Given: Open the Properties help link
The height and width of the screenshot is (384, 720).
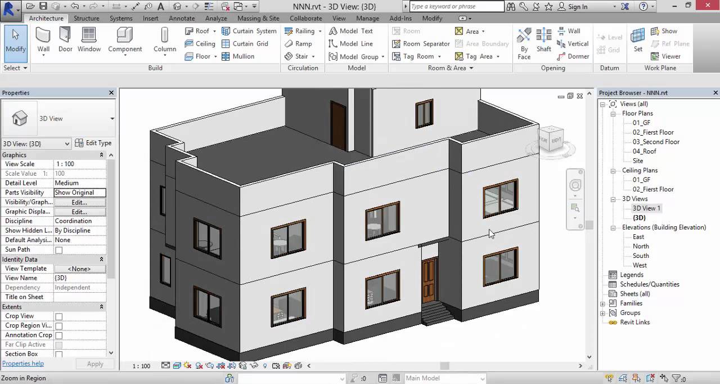Looking at the screenshot, I should [x=23, y=364].
